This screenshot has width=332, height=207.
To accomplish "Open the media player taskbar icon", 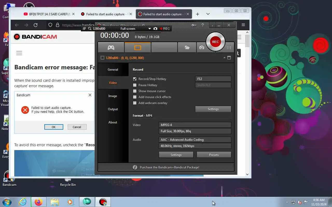I will (x=70, y=202).
